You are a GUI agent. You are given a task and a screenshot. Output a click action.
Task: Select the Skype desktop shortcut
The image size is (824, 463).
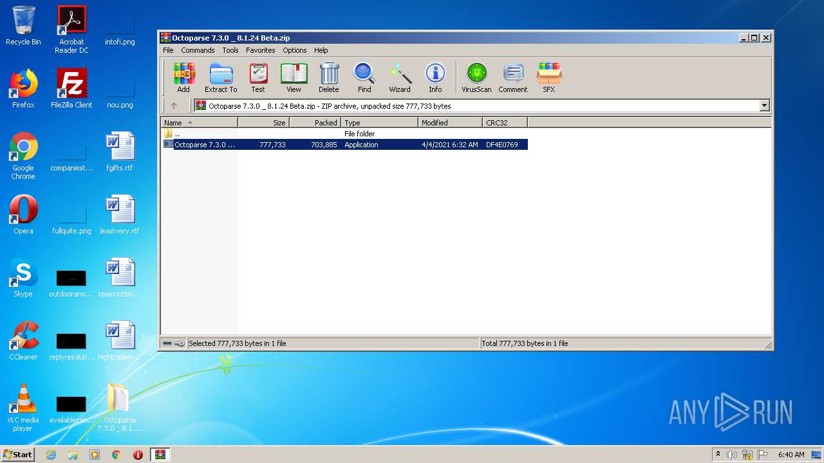[x=23, y=278]
